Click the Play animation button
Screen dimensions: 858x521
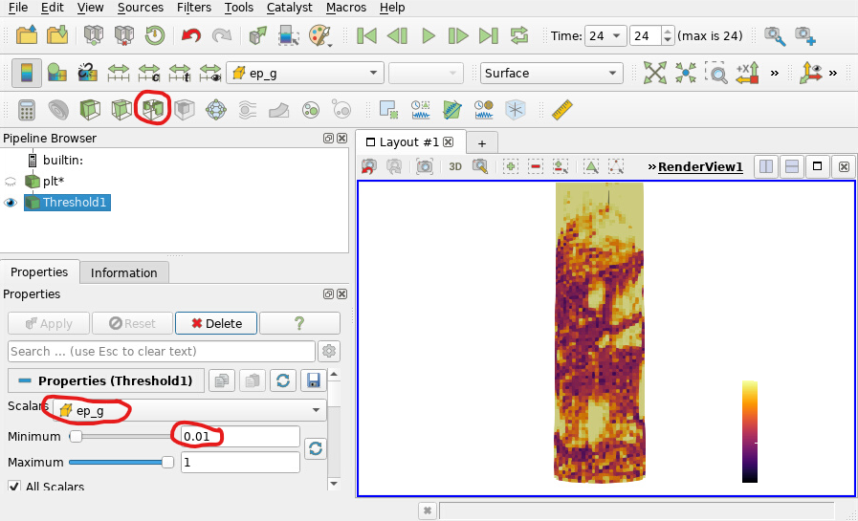pos(428,35)
